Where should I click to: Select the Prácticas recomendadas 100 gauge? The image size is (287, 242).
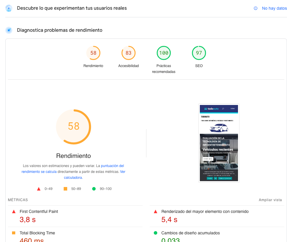tap(164, 53)
